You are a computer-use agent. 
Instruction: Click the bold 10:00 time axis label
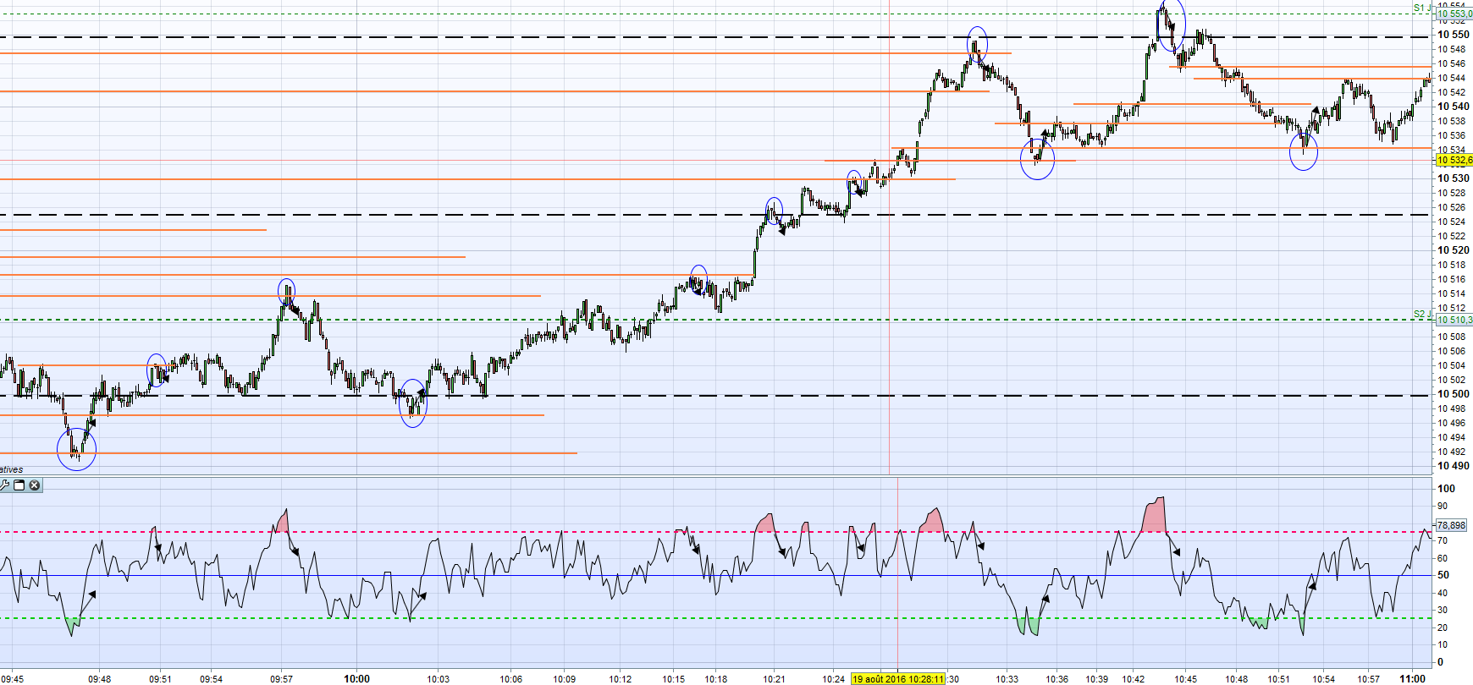pyautogui.click(x=356, y=679)
